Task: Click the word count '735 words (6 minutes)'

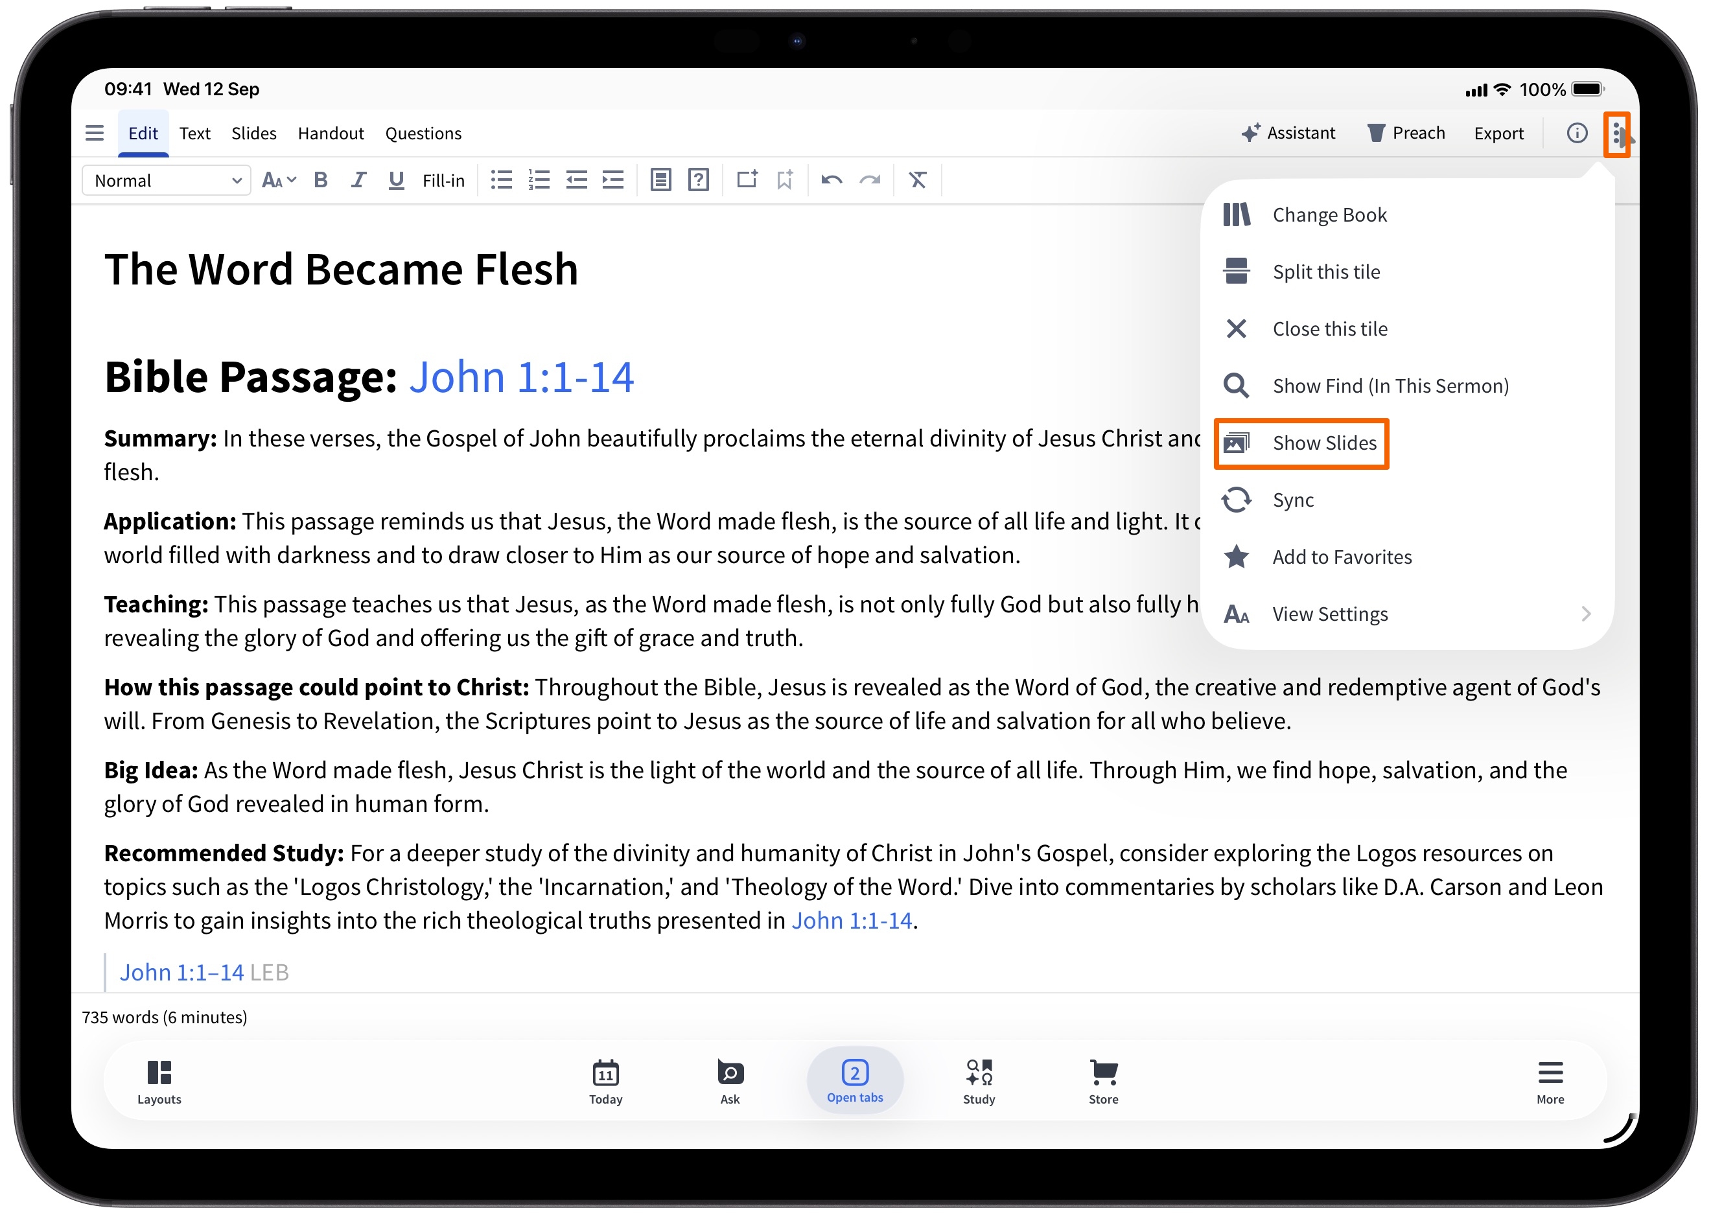Action: tap(164, 1017)
